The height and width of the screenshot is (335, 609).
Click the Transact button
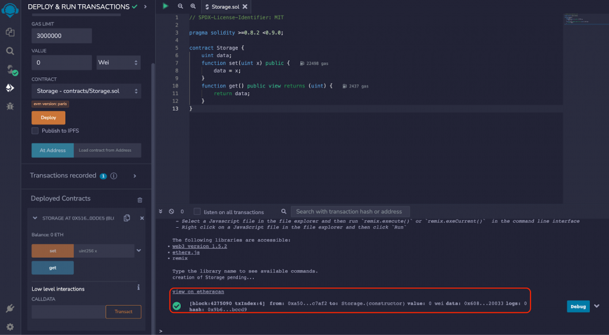click(x=124, y=312)
